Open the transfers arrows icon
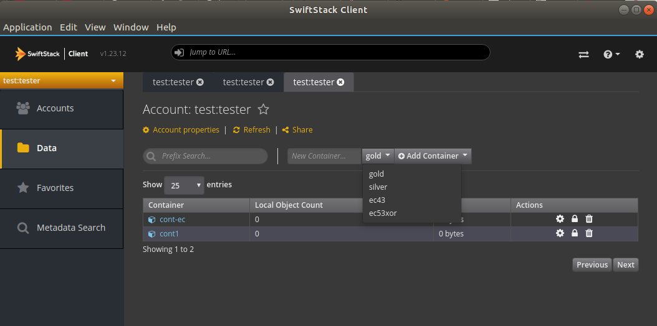657x326 pixels. click(x=583, y=54)
